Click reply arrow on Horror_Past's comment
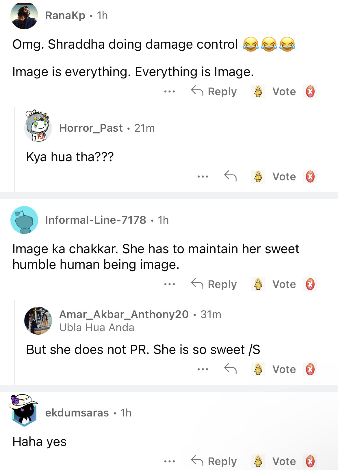The image size is (338, 470). (230, 176)
